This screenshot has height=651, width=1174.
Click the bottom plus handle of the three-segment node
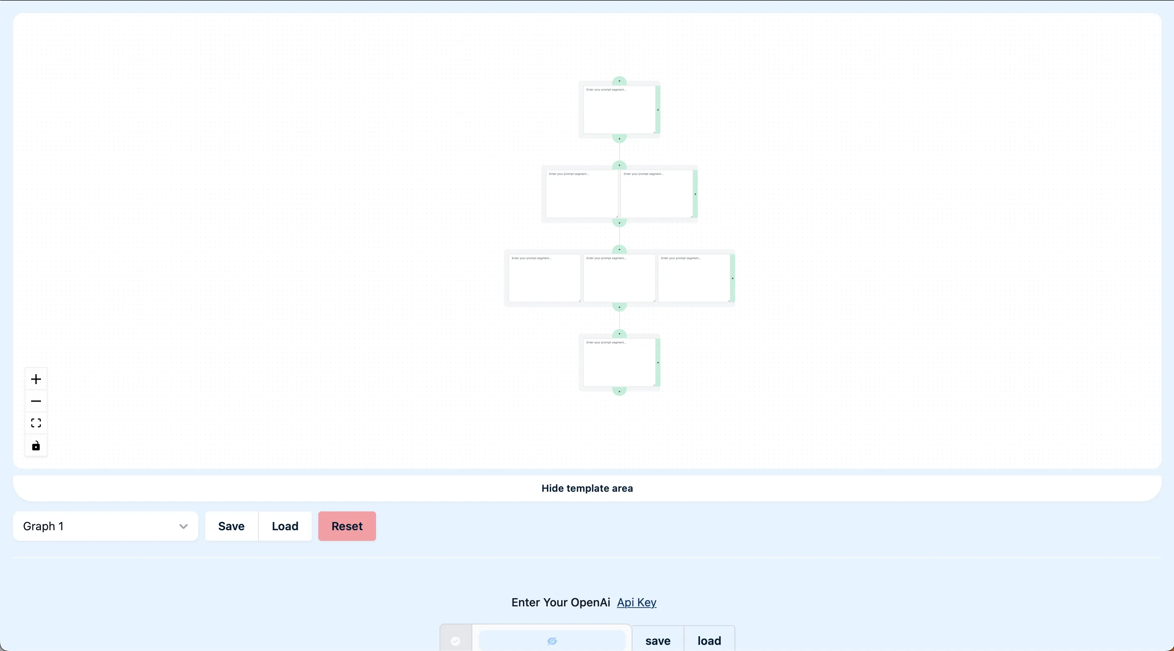pos(619,307)
